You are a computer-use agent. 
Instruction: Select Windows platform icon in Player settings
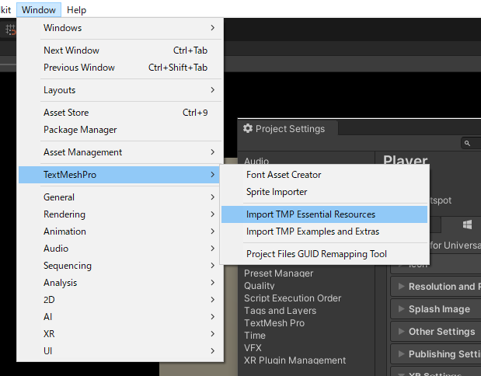tap(467, 225)
